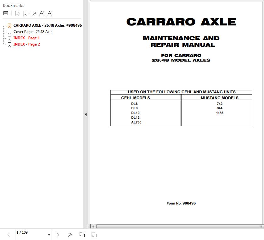Screen dimensions: 264x240
Task: Increase bookmark text size (A+)
Action: 42,13
